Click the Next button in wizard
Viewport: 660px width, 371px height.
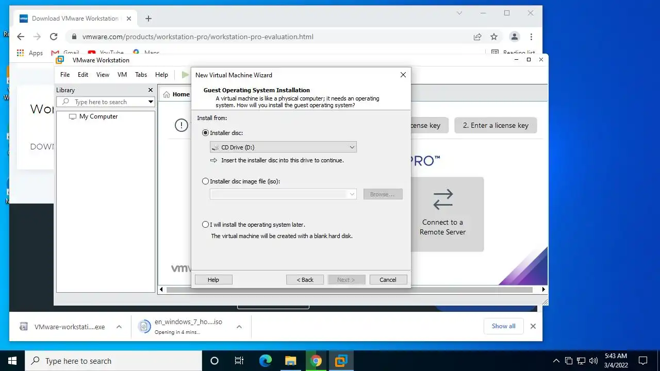coord(346,280)
